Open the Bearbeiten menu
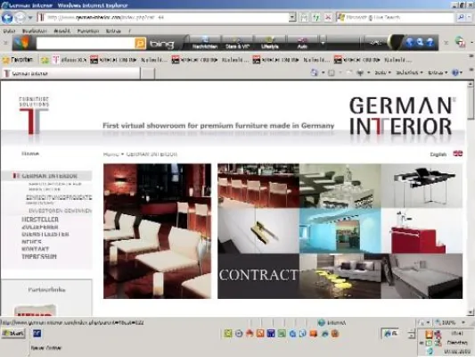The image size is (475, 357). tap(35, 31)
